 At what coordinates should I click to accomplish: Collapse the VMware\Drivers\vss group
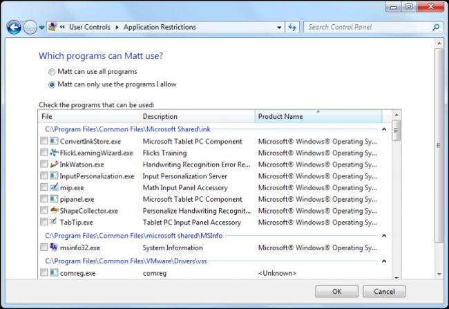384,261
